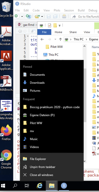Open the recent files dropdown in RStudio
The image size is (99, 192).
tap(42, 16)
